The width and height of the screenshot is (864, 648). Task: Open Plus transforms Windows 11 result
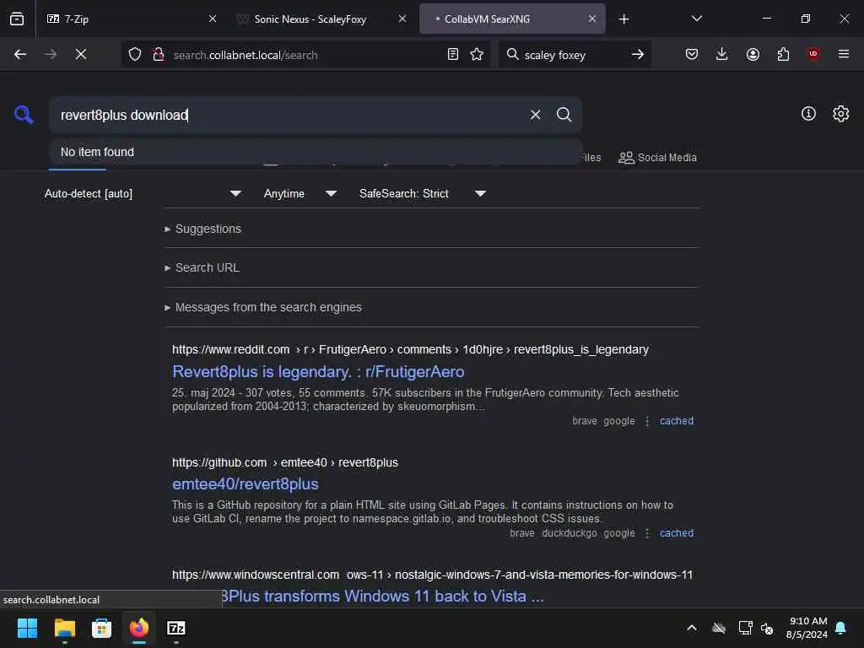coord(383,597)
